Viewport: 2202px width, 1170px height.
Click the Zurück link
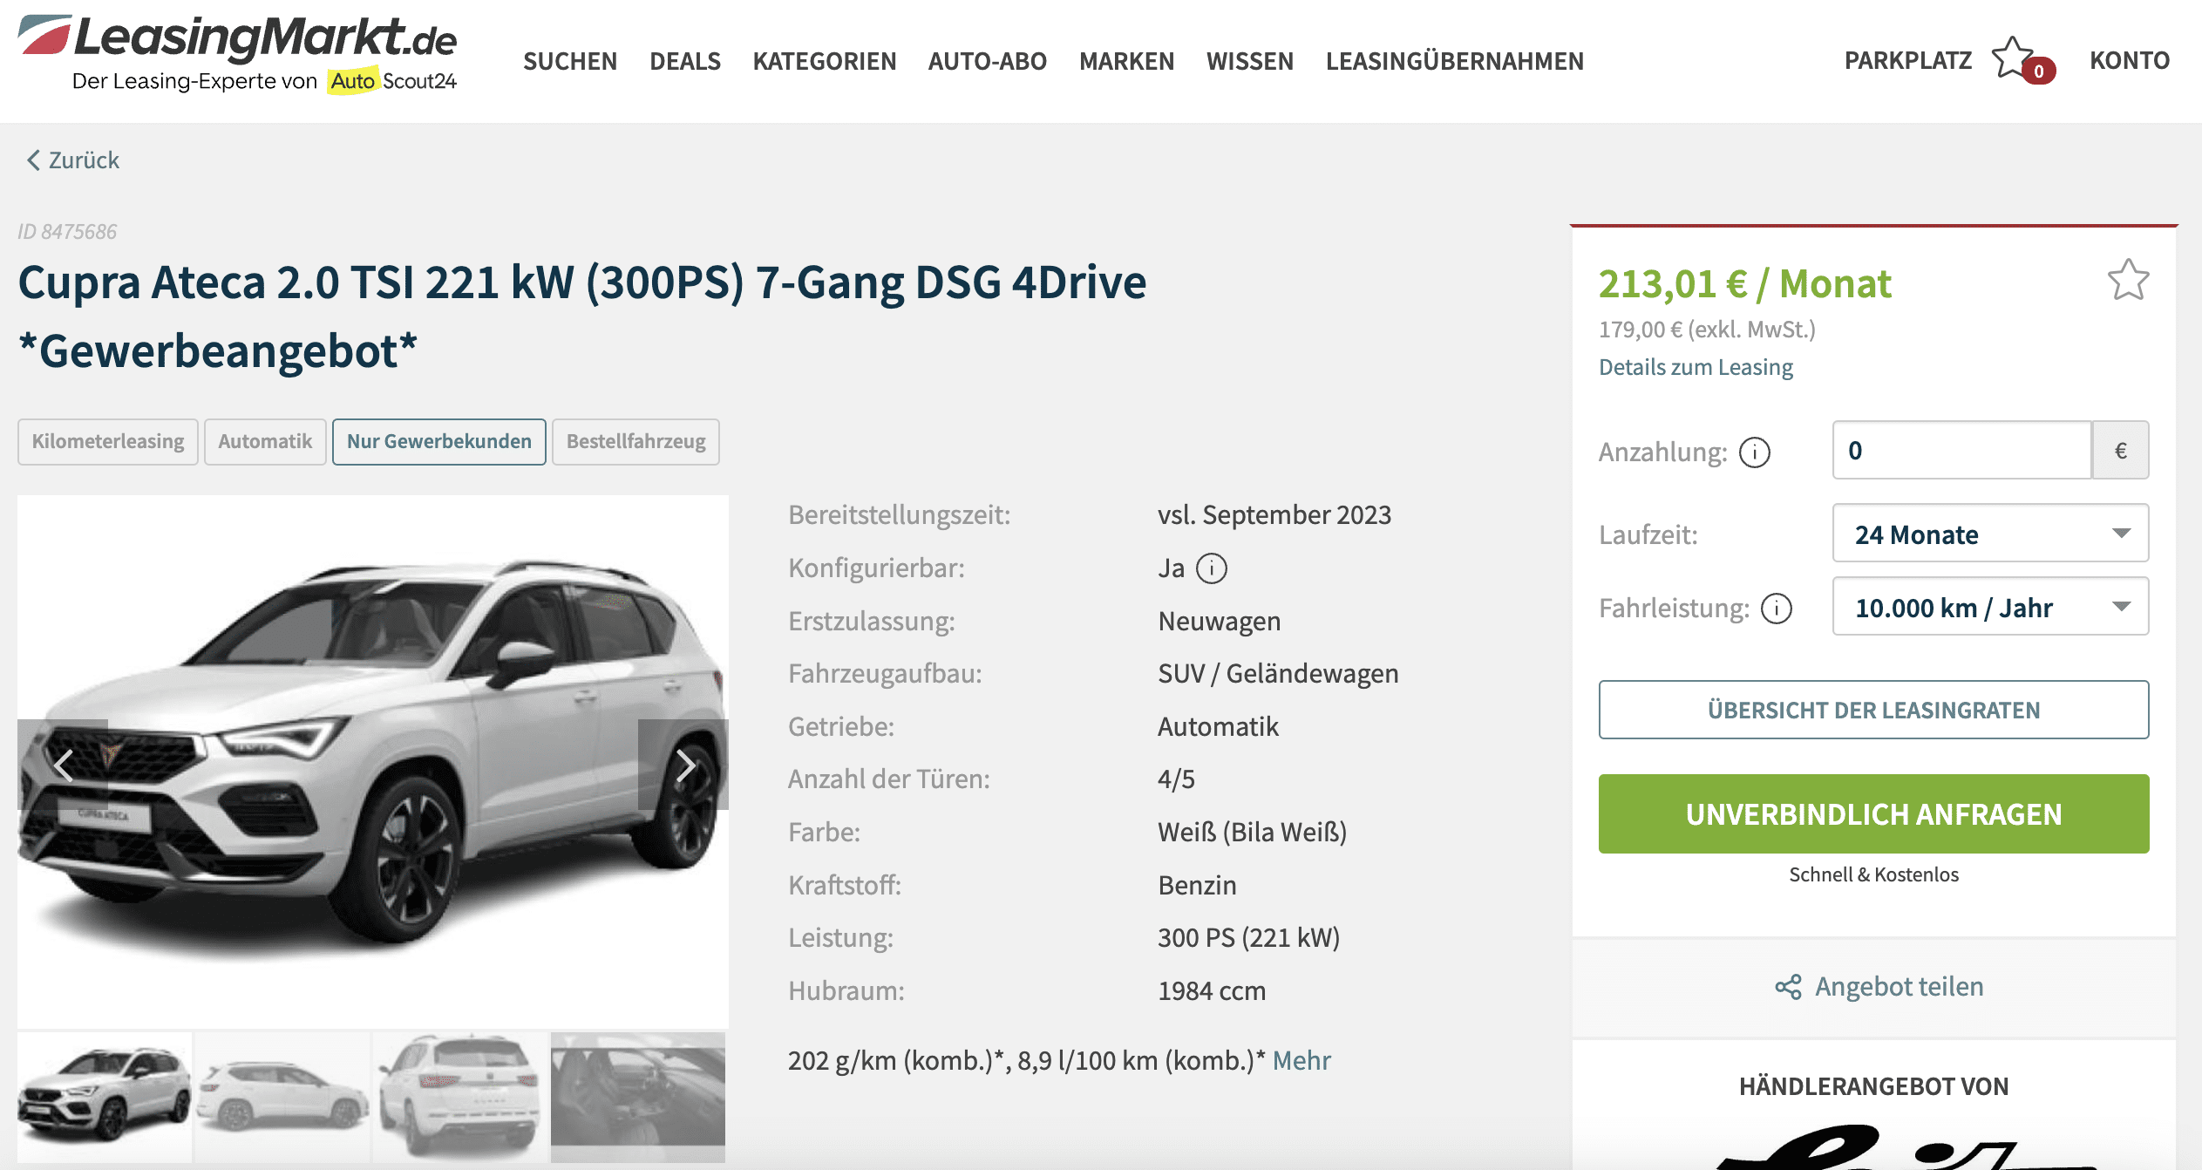click(84, 160)
